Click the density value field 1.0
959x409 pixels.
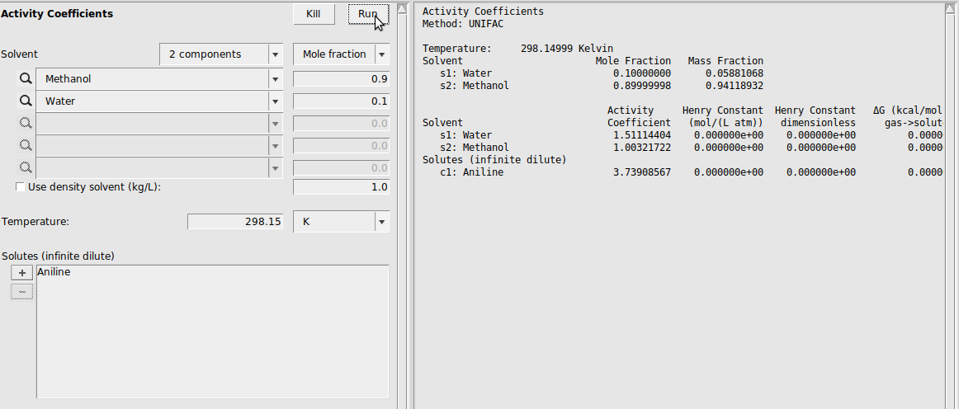click(341, 187)
